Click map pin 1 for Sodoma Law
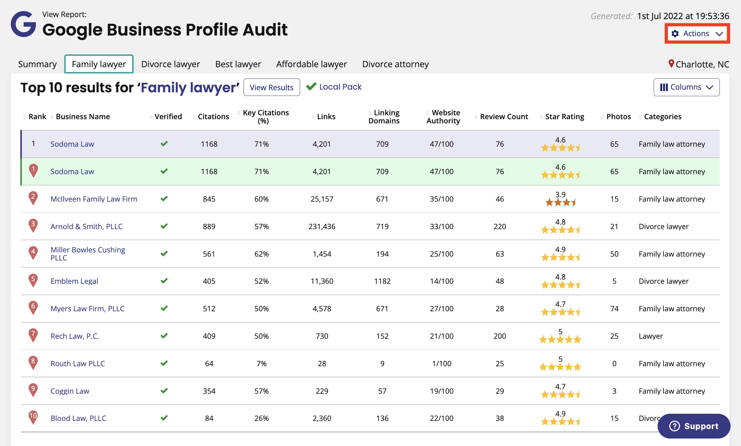 click(33, 171)
